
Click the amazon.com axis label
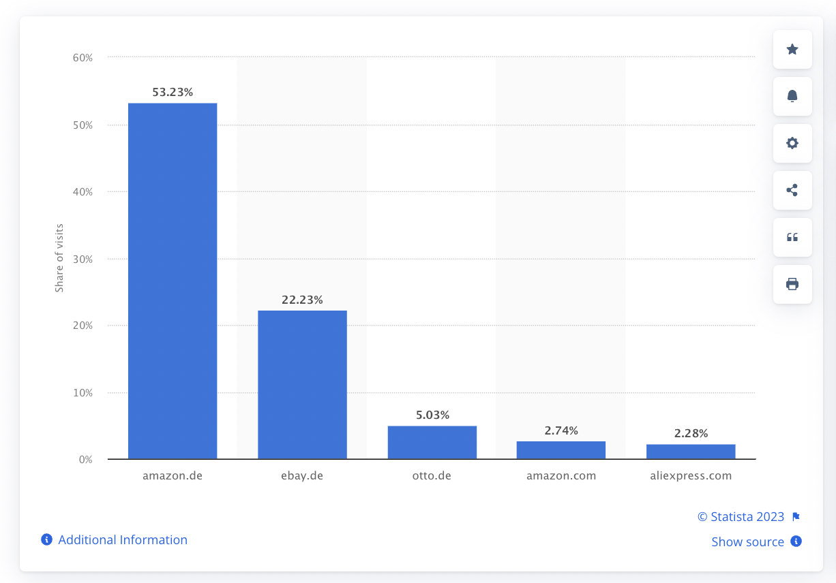point(561,476)
